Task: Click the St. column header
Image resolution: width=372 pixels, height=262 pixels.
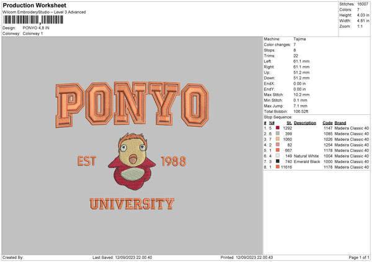Action: 289,122
